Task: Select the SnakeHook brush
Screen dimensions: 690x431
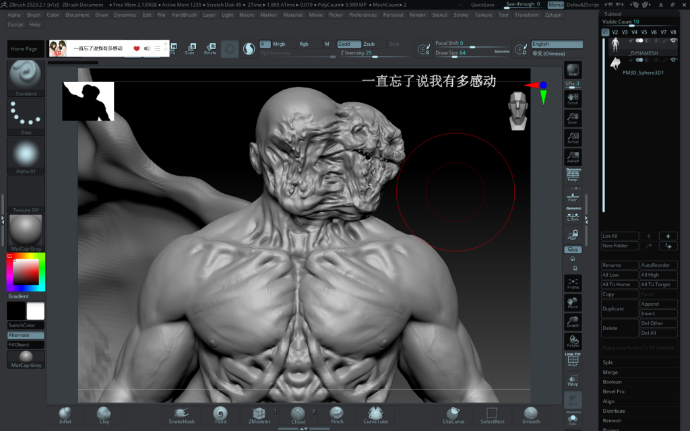Action: pos(181,415)
